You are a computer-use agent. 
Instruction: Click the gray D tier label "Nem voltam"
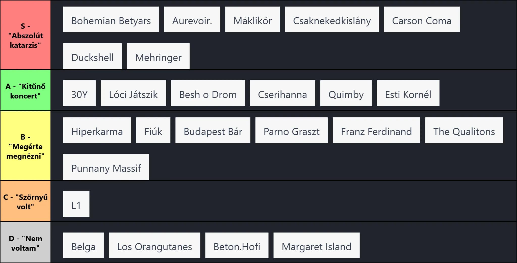click(25, 243)
